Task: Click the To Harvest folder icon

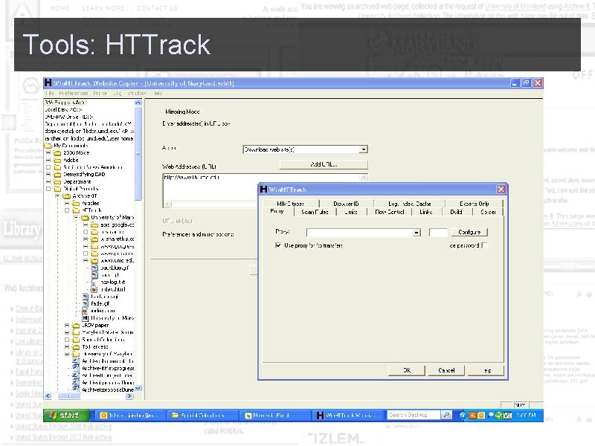Action: pos(76,346)
